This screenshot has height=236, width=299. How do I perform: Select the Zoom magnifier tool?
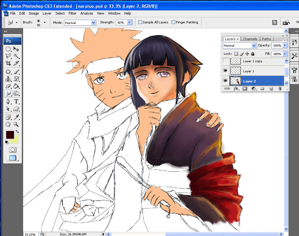16,124
